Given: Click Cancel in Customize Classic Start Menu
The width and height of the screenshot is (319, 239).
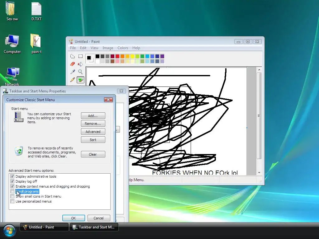Looking at the screenshot, I should click(99, 218).
